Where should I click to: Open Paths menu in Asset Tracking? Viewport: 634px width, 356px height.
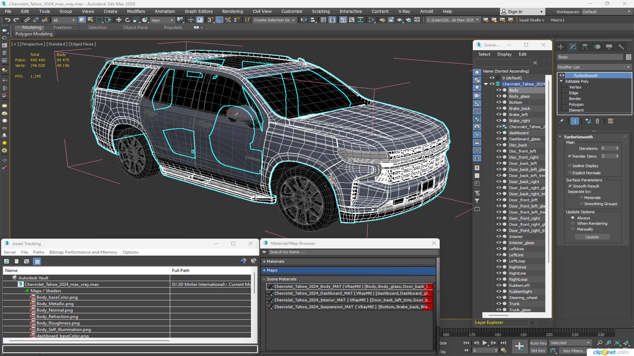tap(38, 252)
